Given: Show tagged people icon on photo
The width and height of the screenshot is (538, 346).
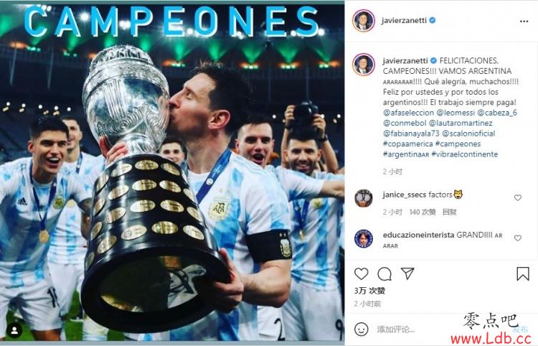Looking at the screenshot, I should tap(14, 330).
